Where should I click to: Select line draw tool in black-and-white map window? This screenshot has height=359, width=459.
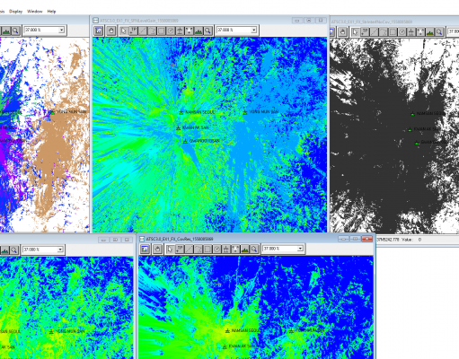click(x=374, y=31)
